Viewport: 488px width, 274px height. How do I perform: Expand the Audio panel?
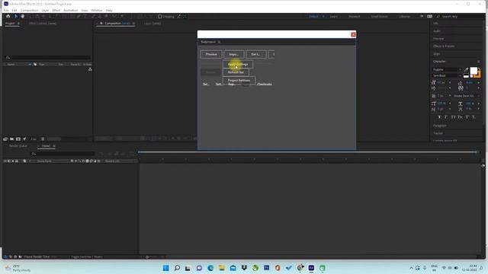coord(437,31)
